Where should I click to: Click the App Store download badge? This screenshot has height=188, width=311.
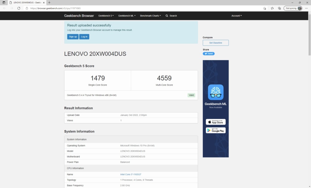[x=216, y=122]
